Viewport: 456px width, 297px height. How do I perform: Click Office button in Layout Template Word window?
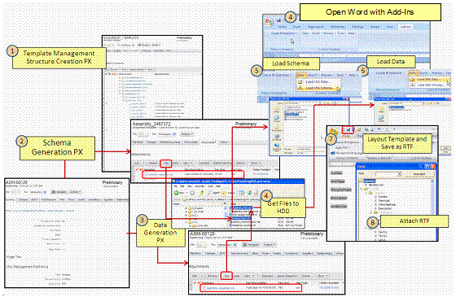tap(333, 131)
